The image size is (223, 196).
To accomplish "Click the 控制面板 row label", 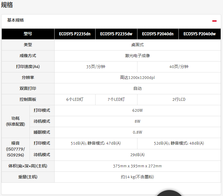I will click(28, 100).
